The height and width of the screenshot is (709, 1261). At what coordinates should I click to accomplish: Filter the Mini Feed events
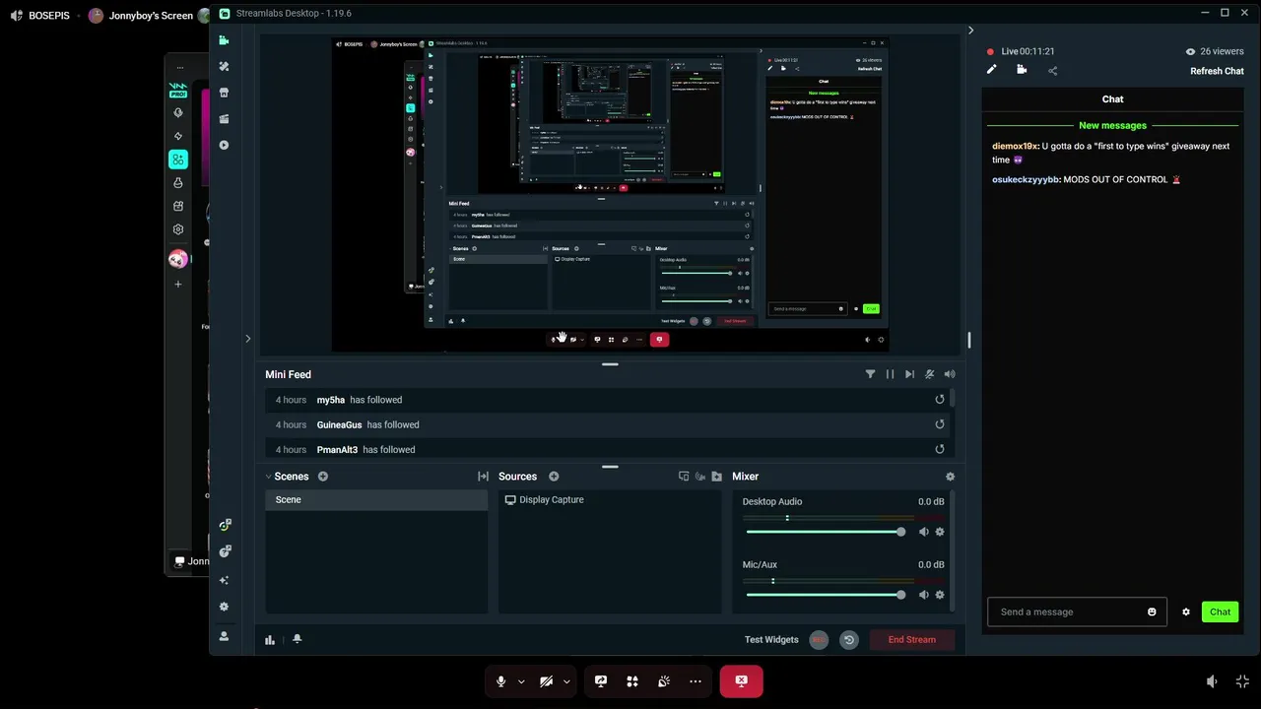click(x=870, y=374)
